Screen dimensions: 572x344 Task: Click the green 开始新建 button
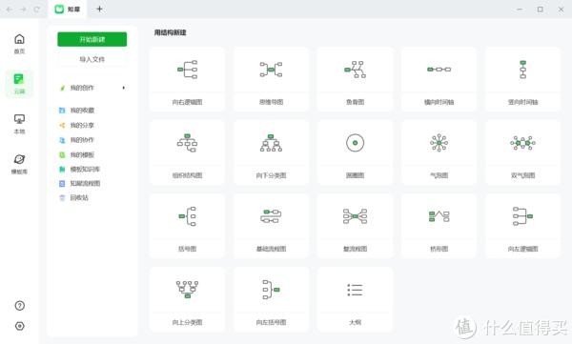click(92, 39)
